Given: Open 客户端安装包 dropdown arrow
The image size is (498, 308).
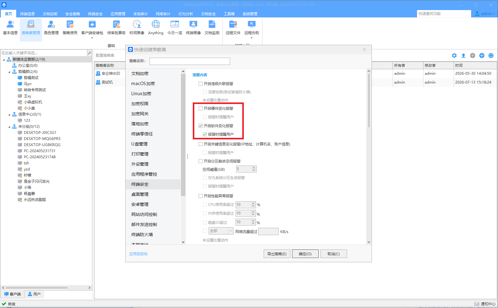Looking at the screenshot, I should click(92, 38).
